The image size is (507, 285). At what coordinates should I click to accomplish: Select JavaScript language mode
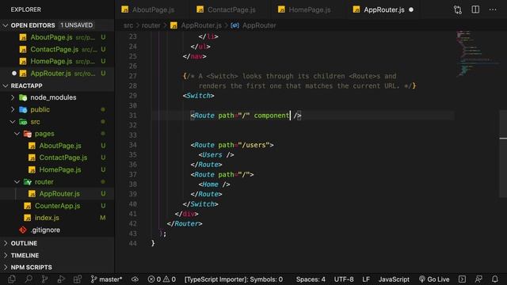(394, 279)
